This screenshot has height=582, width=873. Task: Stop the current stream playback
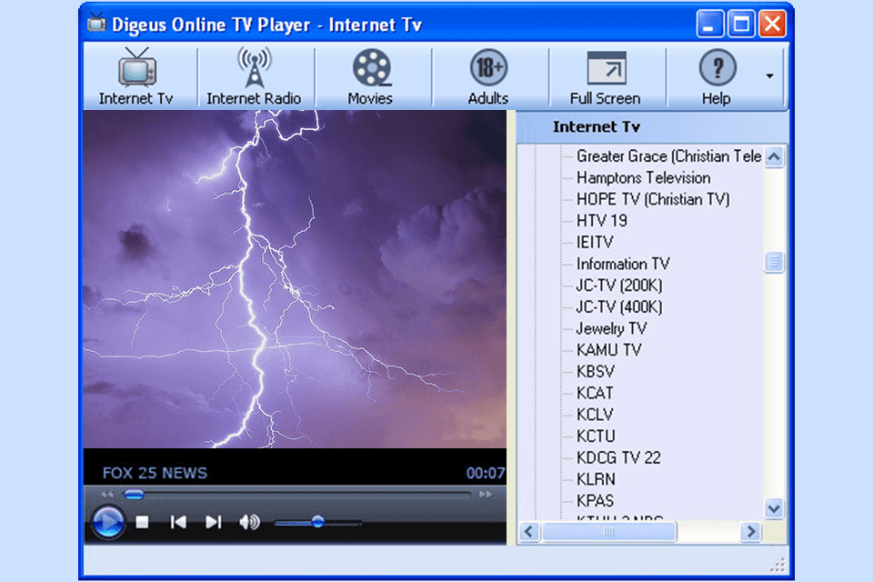[x=143, y=522]
